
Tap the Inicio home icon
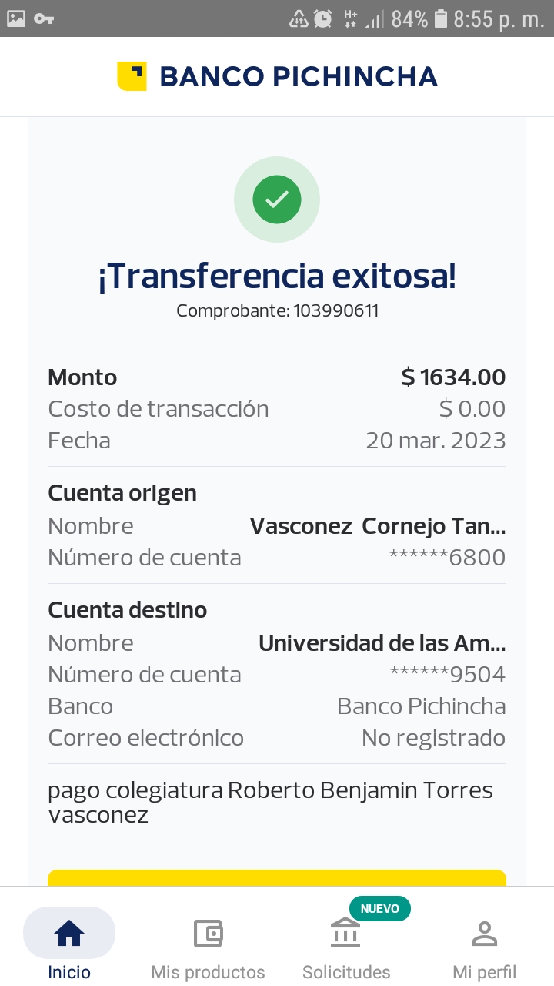click(69, 934)
